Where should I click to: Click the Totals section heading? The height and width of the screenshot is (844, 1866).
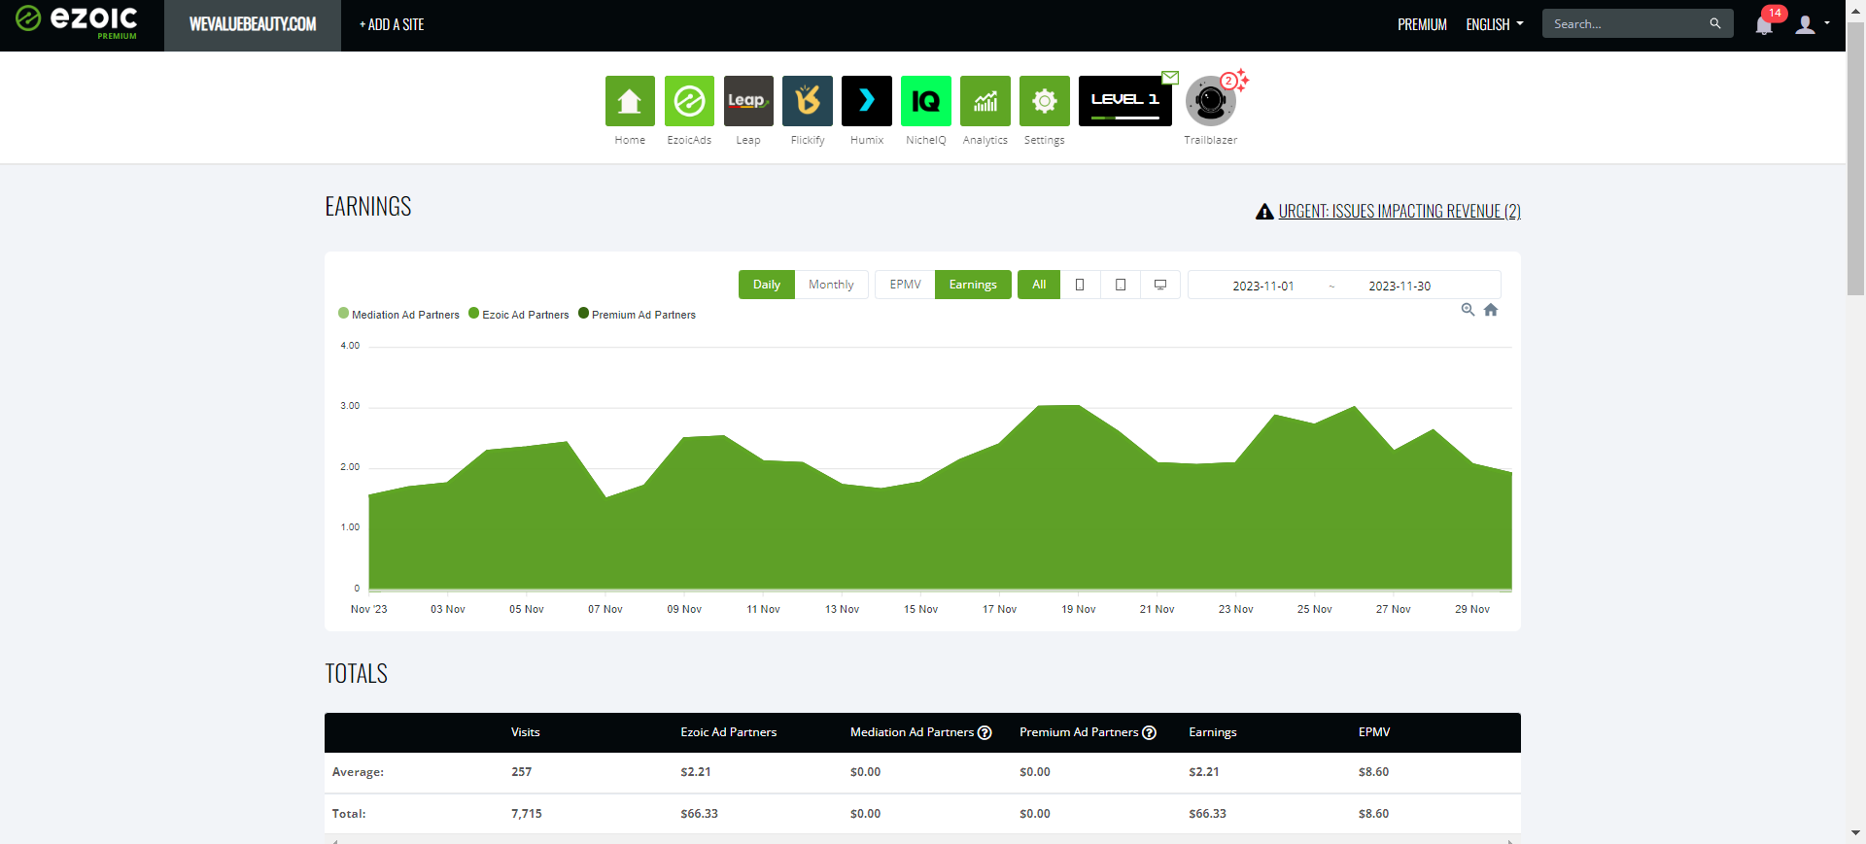[357, 674]
